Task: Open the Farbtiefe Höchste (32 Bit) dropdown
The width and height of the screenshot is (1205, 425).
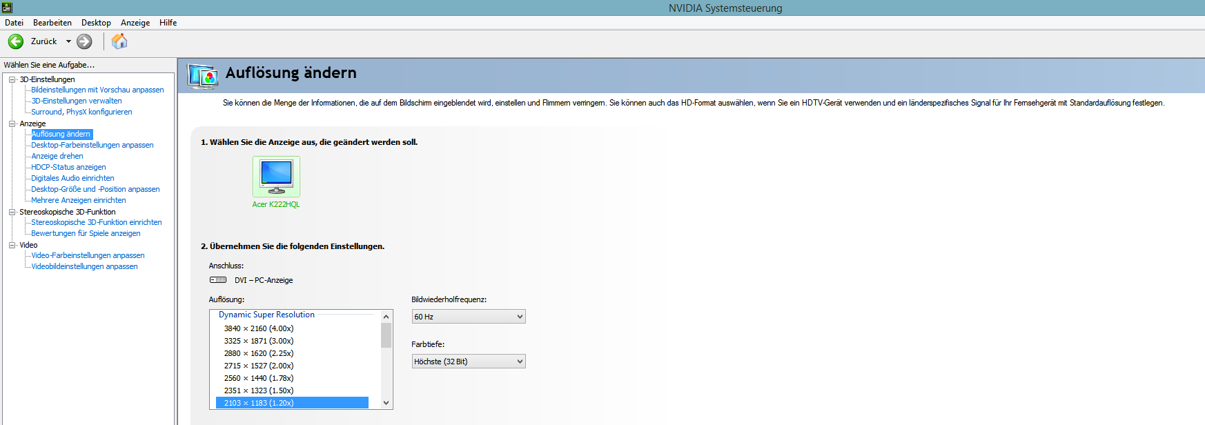Action: (469, 362)
